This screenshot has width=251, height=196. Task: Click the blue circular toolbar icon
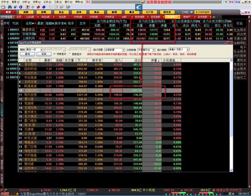[x=44, y=7]
